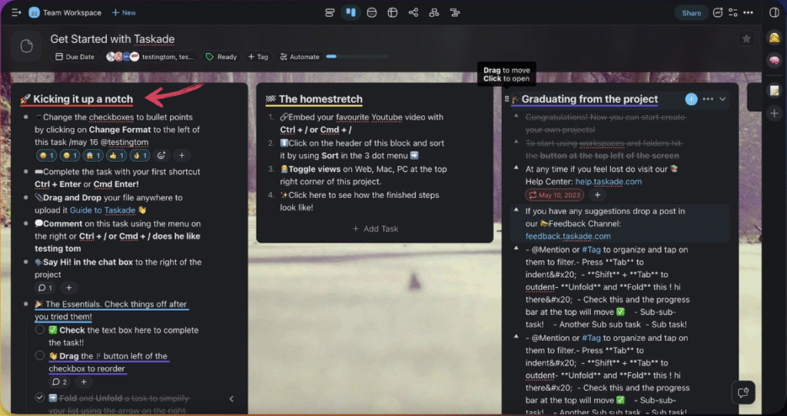Click the project progress bar
The image size is (787, 416).
tap(357, 57)
